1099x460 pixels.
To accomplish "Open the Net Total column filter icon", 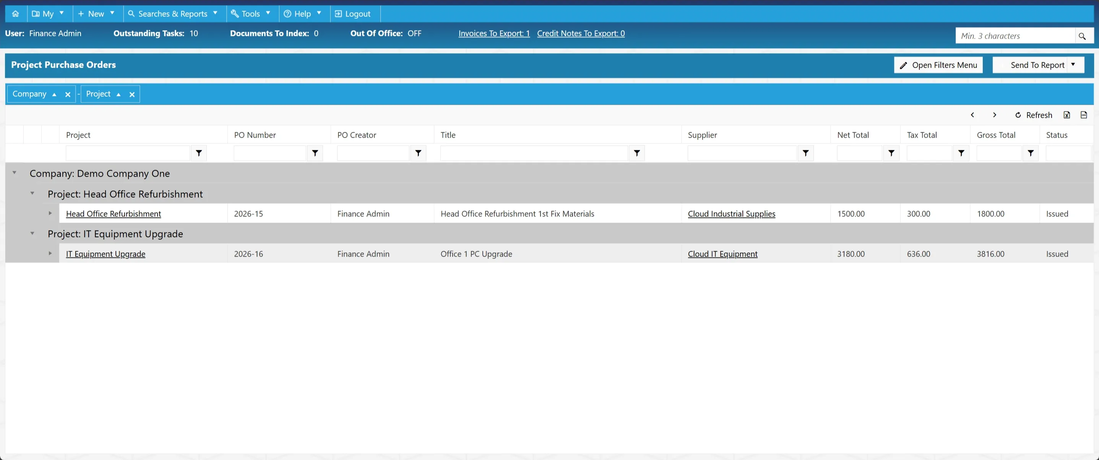I will [891, 153].
